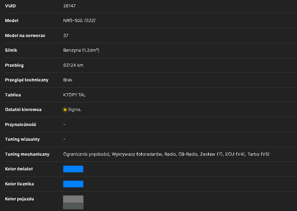This screenshot has height=211, width=297.
Task: Click the Tuning mechaniczny row label
Action: (27, 154)
